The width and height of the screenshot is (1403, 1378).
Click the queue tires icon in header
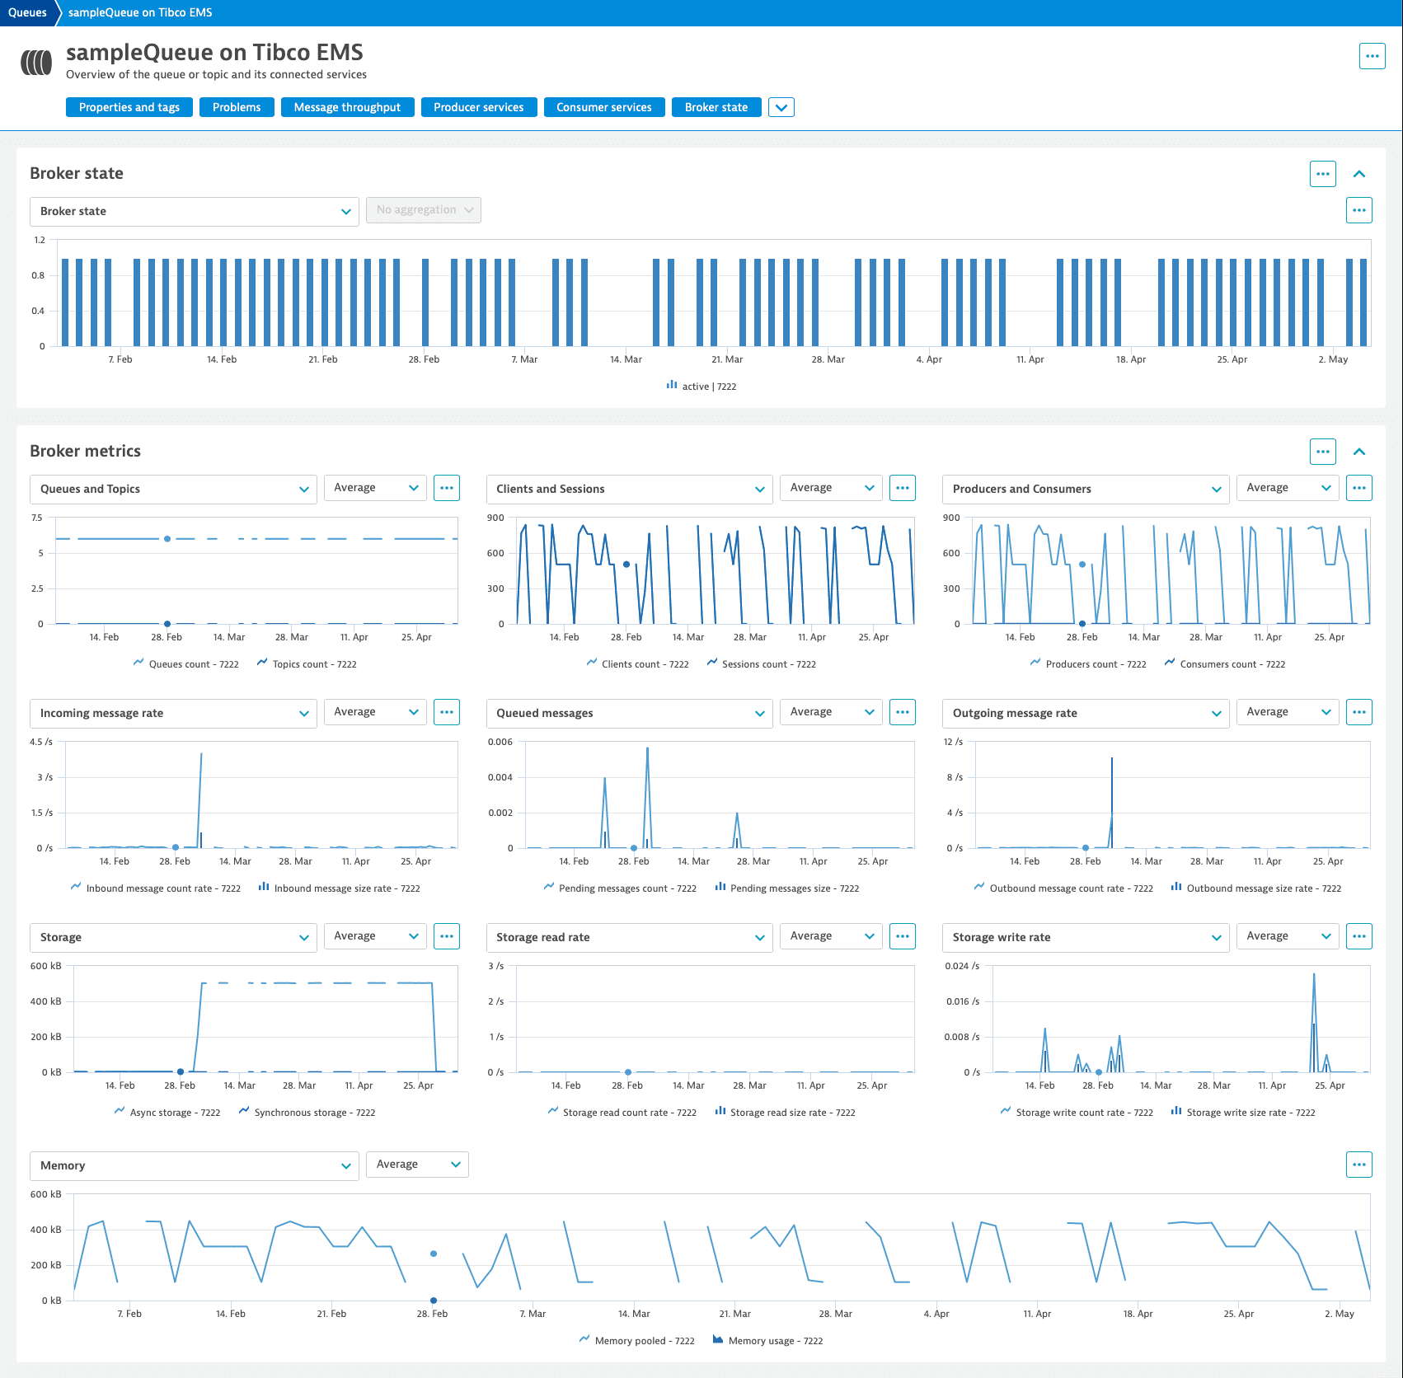[36, 62]
